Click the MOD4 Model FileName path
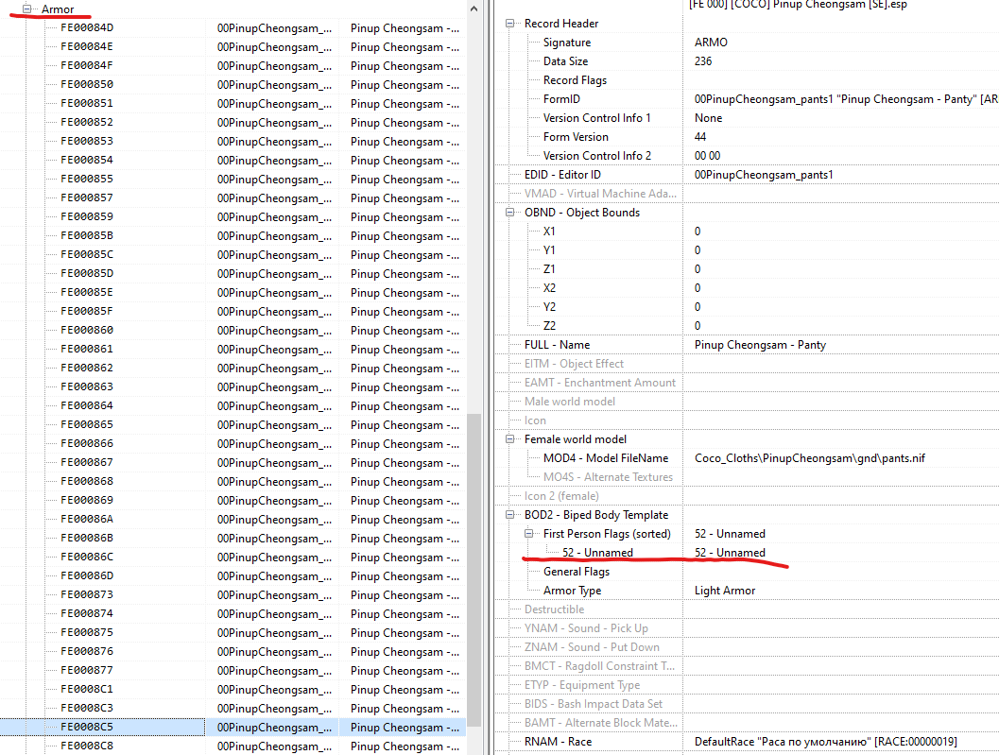This screenshot has width=999, height=755. click(810, 458)
